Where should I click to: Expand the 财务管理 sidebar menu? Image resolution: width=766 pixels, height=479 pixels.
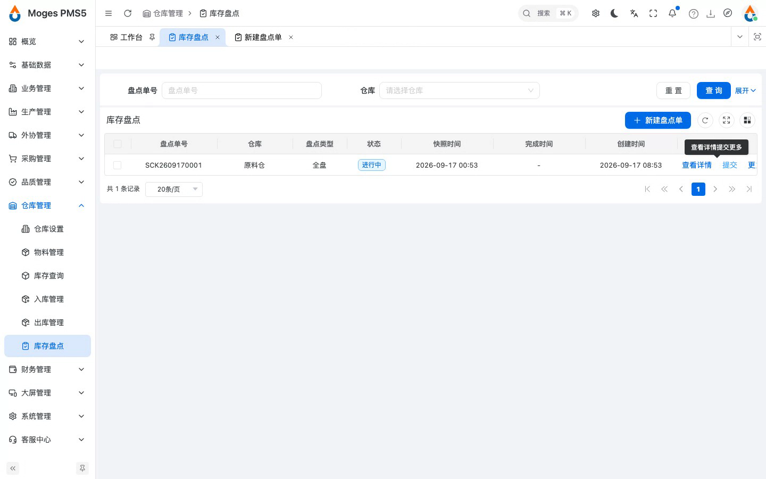pos(47,369)
